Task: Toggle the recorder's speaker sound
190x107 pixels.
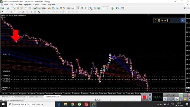Action: click(165, 99)
